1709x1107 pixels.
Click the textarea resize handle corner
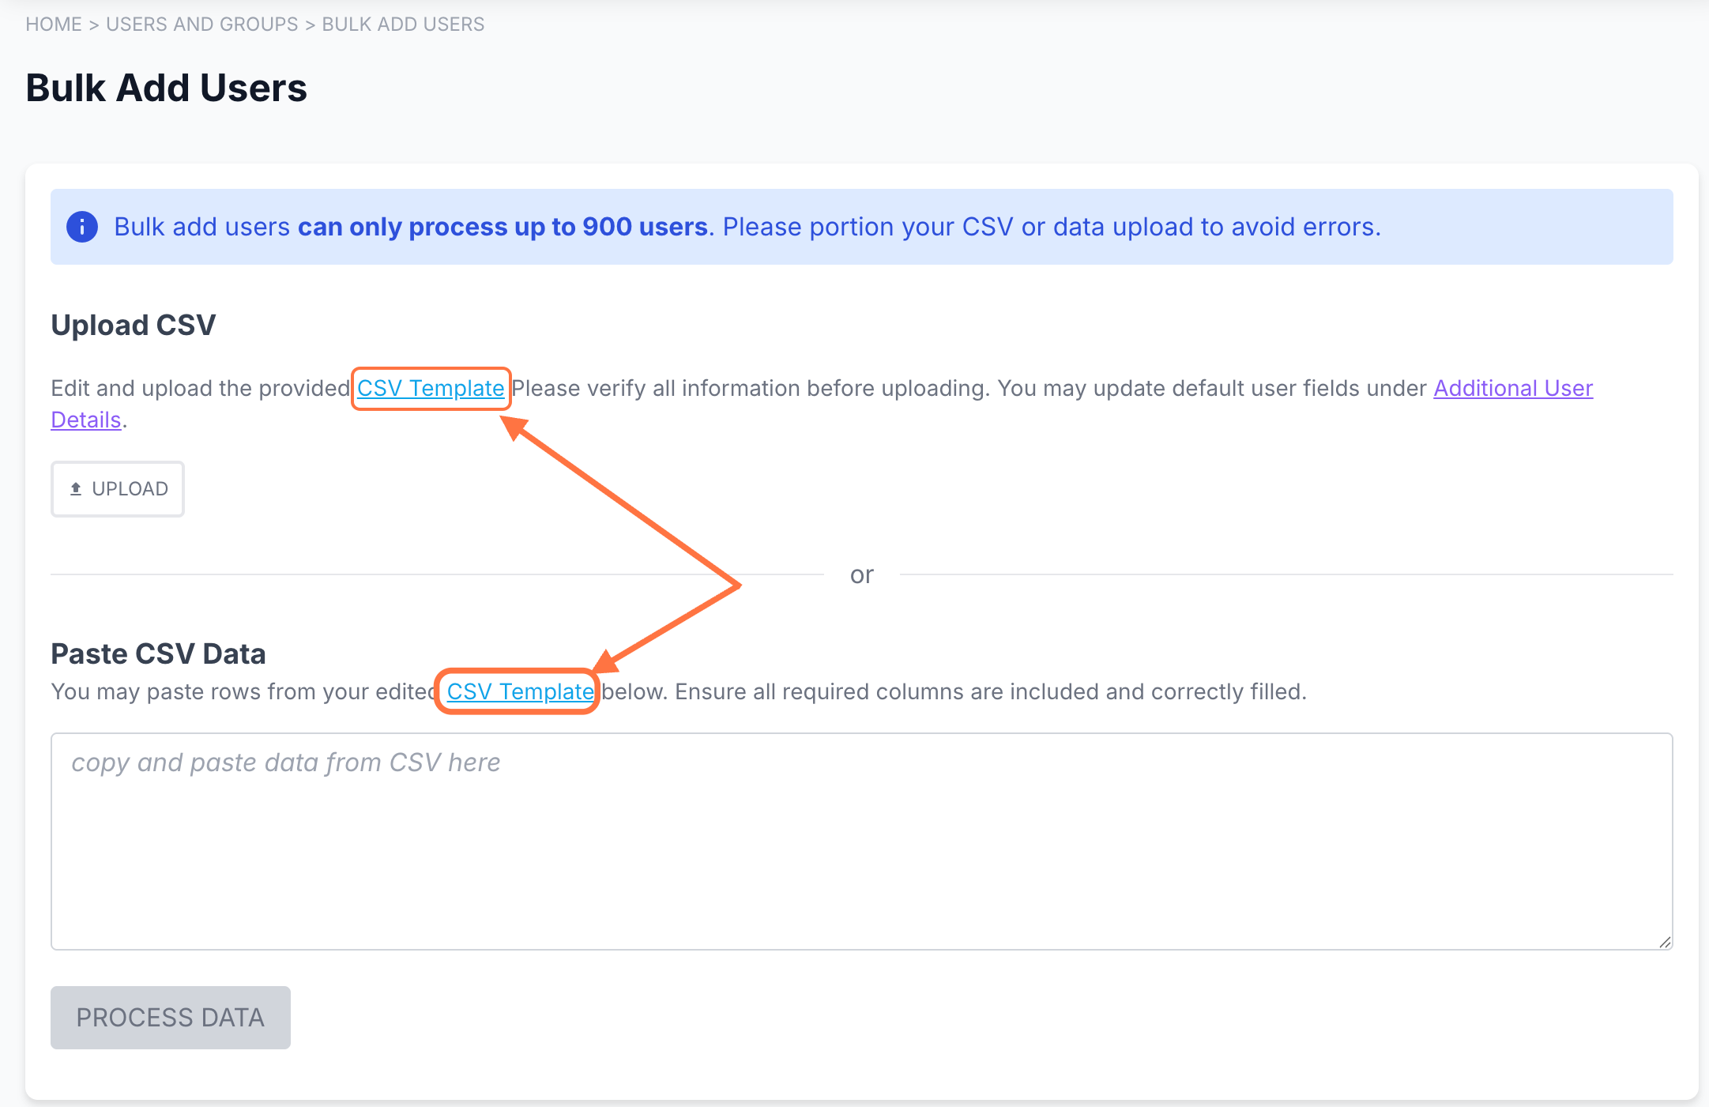click(x=1664, y=941)
